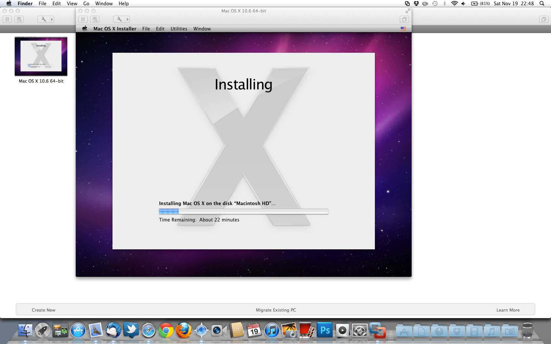Screen dimensions: 551x344
Task: Open FaceTime from the Dock
Action: click(x=219, y=330)
